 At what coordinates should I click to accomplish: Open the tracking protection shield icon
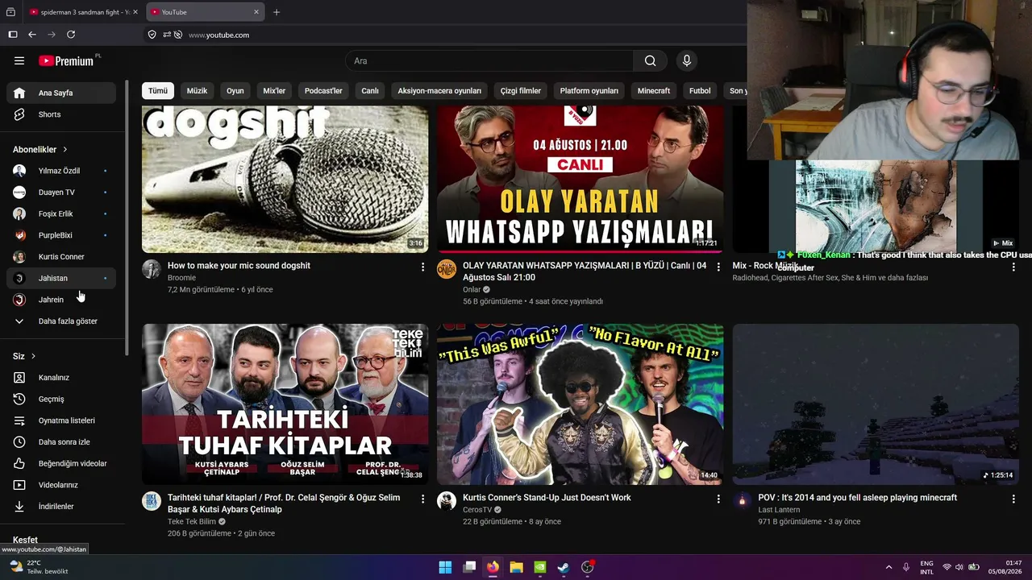tap(152, 35)
